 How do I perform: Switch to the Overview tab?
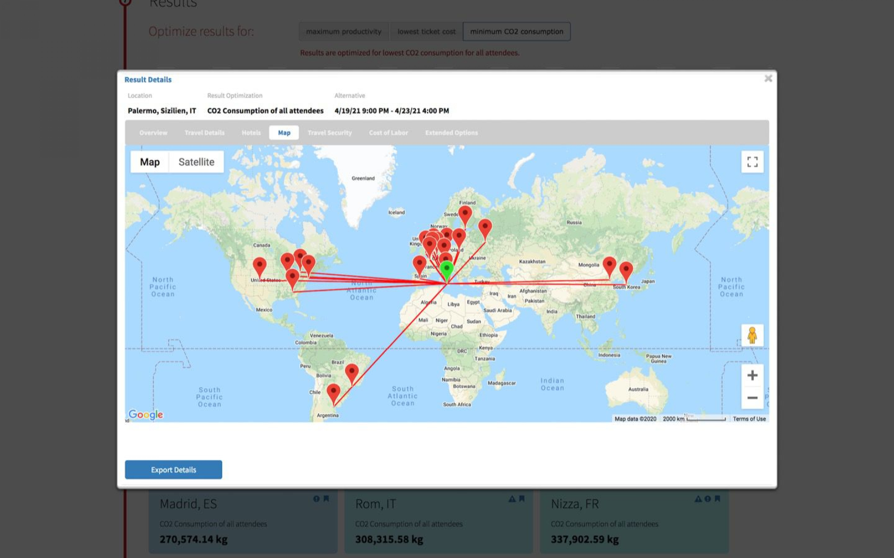pos(153,133)
